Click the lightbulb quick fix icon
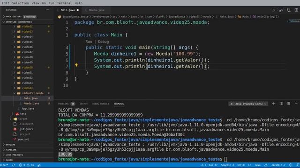The width and height of the screenshot is (300, 168). (76, 65)
